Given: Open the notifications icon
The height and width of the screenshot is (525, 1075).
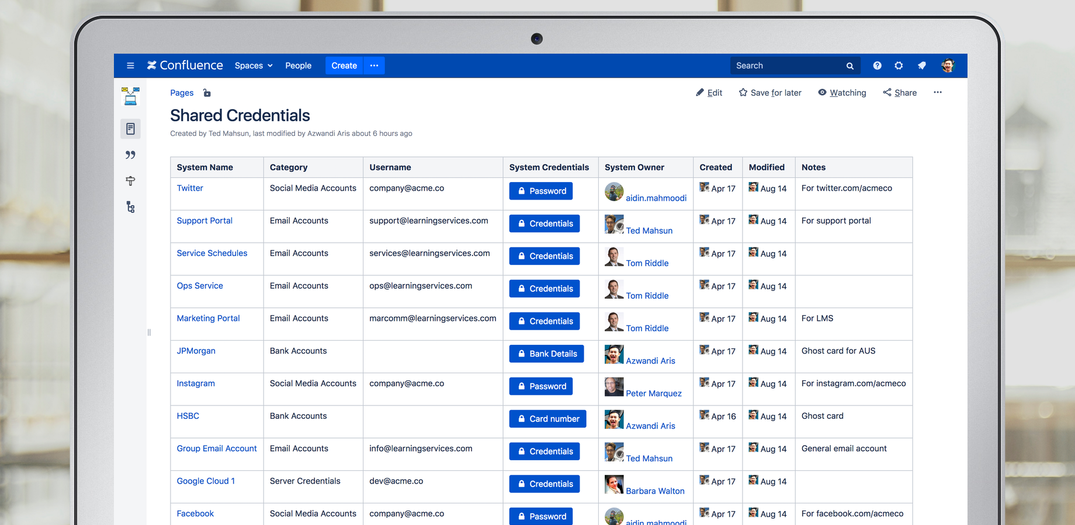Looking at the screenshot, I should [x=922, y=66].
